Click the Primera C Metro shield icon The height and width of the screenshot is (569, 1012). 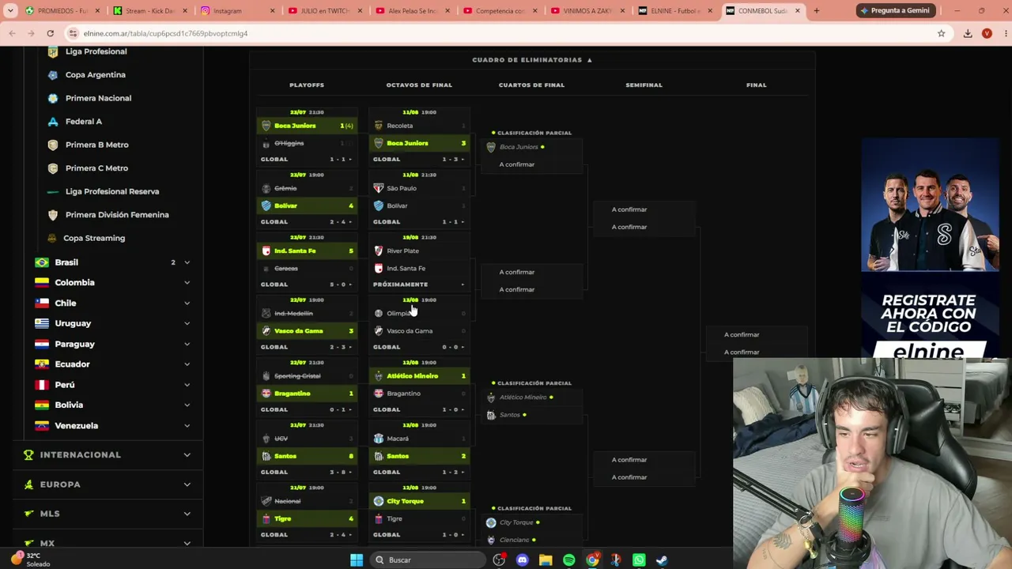coord(53,168)
